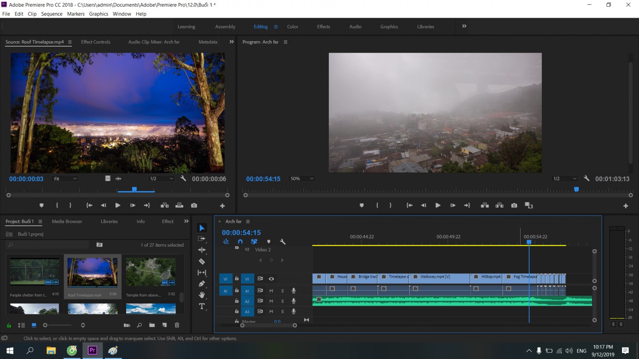Open Program monitor playback resolution 1/2 dropdown
The image size is (639, 359).
tap(564, 179)
